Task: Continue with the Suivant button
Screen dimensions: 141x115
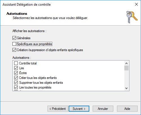Action: pyautogui.click(x=79, y=109)
